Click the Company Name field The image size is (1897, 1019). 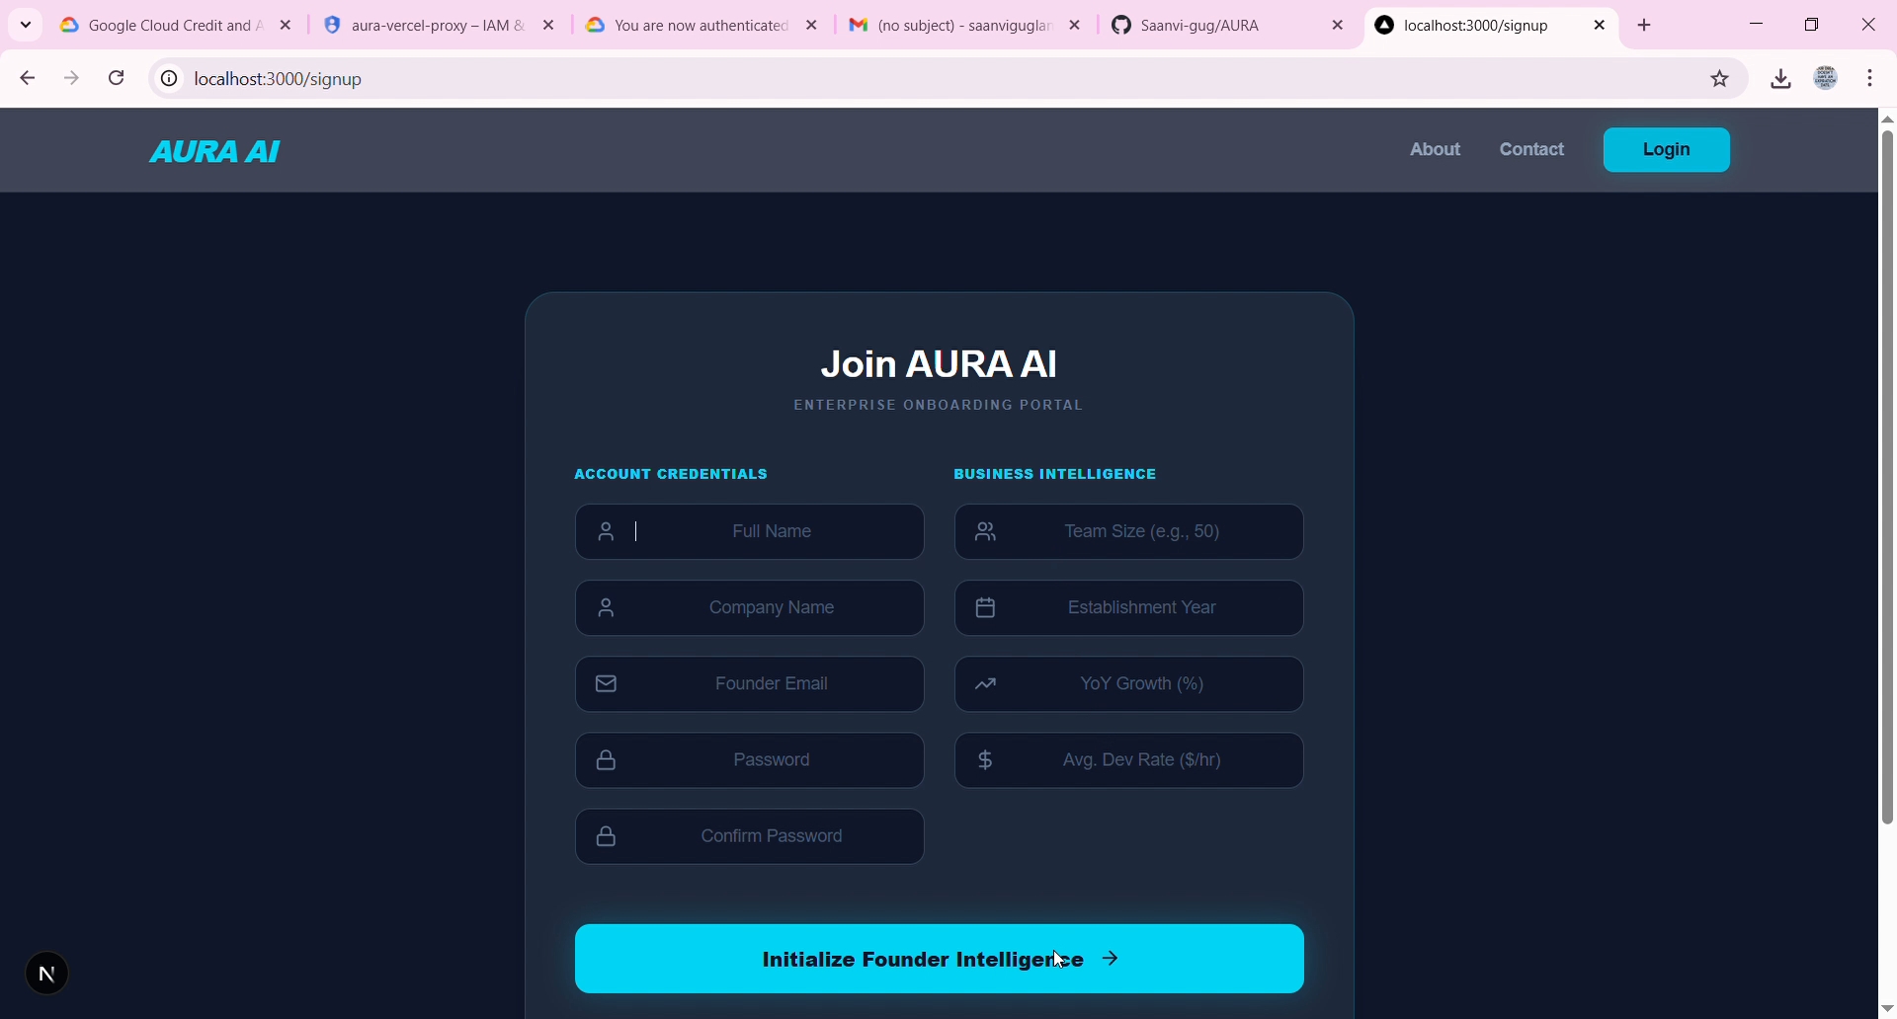pos(751,608)
